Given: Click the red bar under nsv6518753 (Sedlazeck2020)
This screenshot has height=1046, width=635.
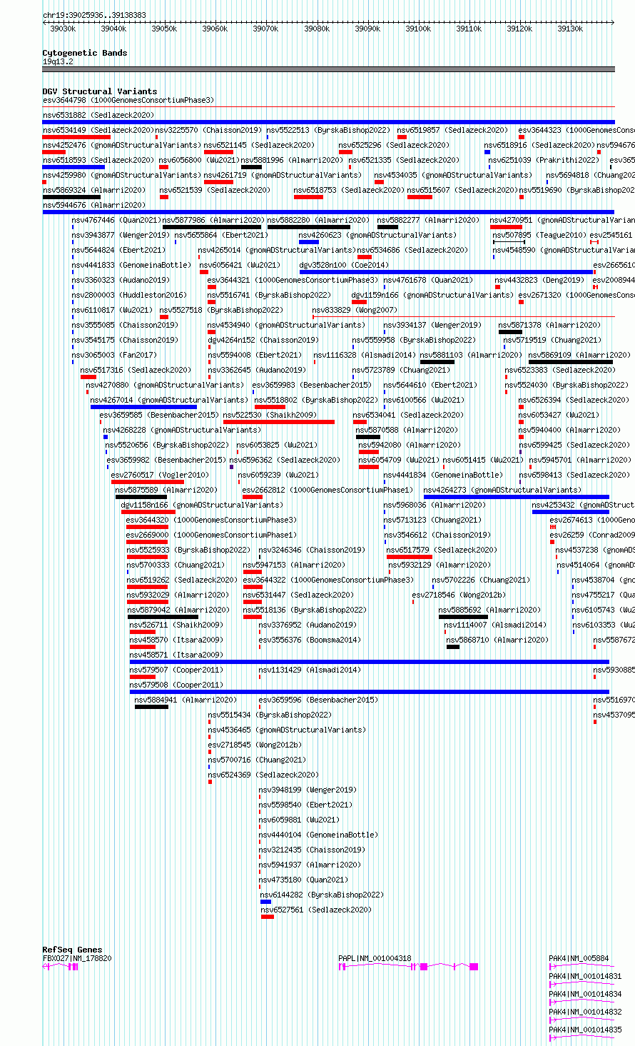Looking at the screenshot, I should [x=308, y=197].
